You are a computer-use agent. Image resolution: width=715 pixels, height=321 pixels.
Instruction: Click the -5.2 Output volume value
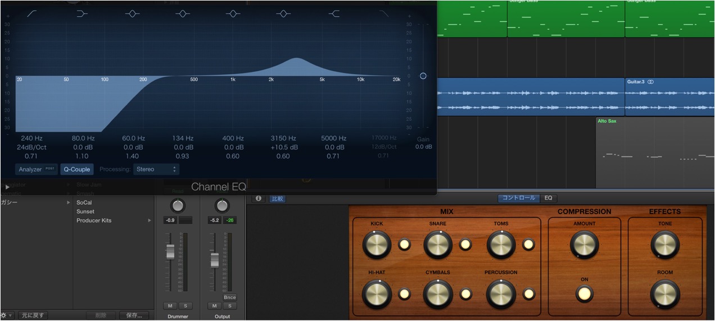[214, 220]
